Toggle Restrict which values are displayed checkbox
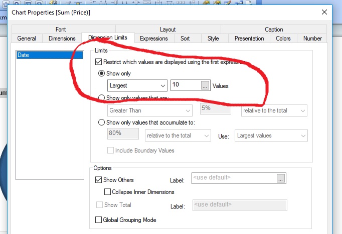Image resolution: width=342 pixels, height=234 pixels. tap(99, 62)
